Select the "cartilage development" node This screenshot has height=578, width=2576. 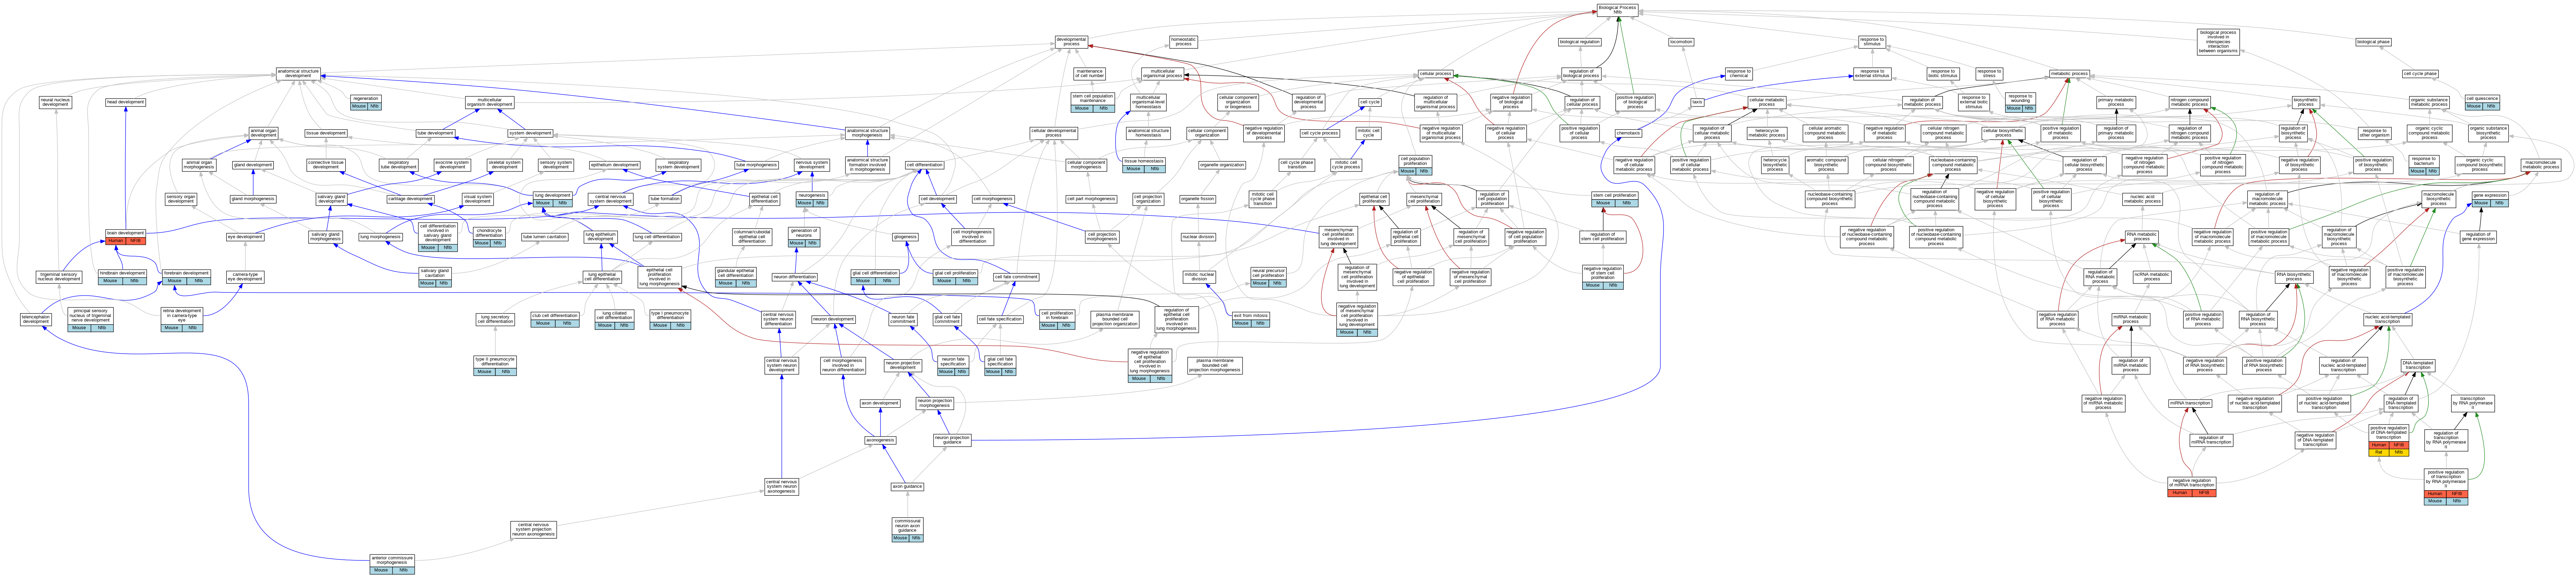pyautogui.click(x=410, y=199)
